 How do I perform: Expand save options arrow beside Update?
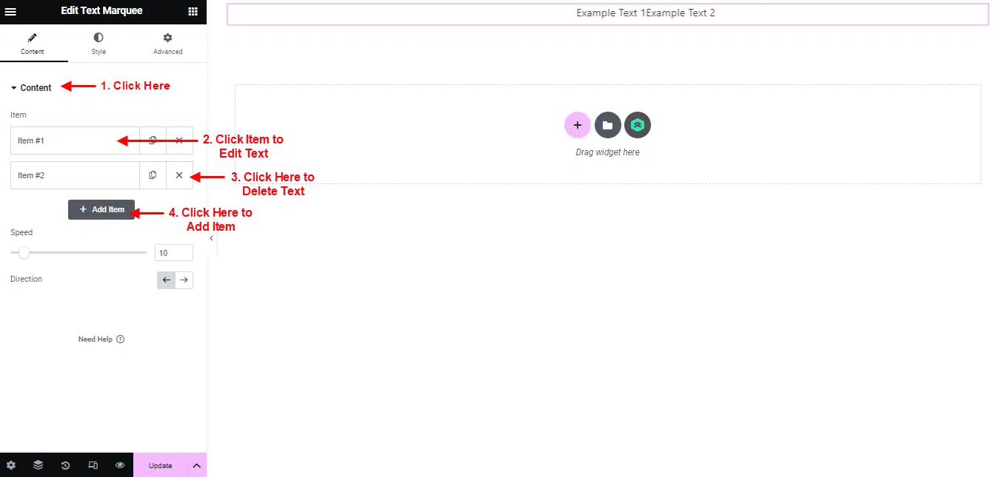(197, 465)
